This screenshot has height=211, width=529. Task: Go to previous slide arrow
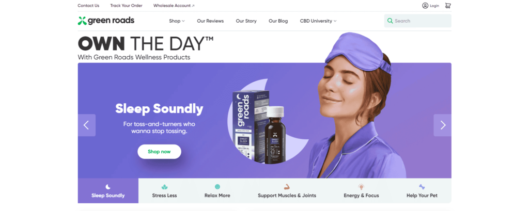(87, 125)
